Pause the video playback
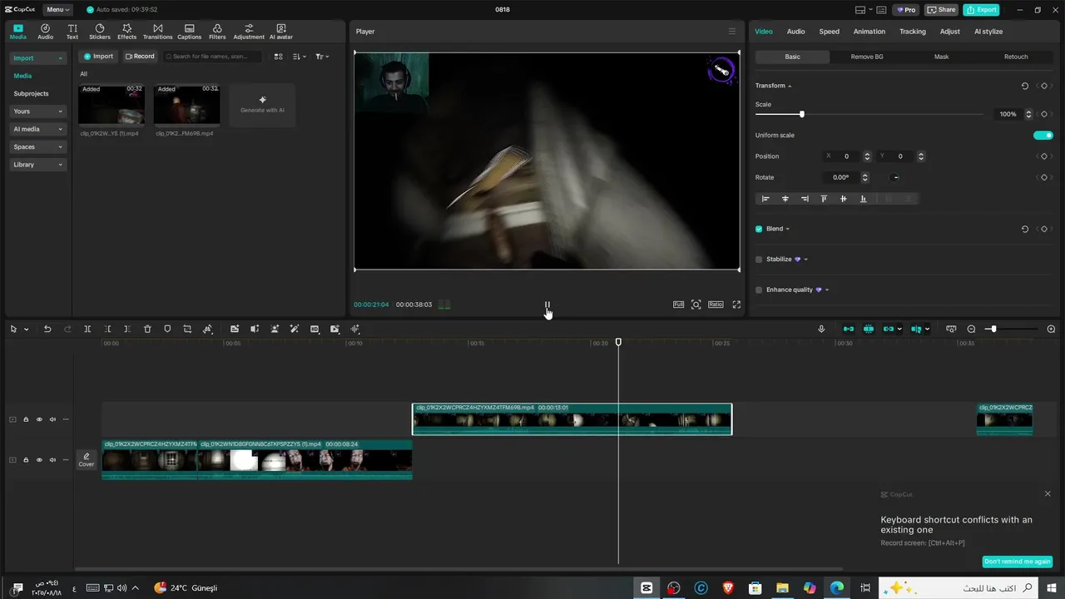Viewport: 1065px width, 599px height. pyautogui.click(x=547, y=304)
